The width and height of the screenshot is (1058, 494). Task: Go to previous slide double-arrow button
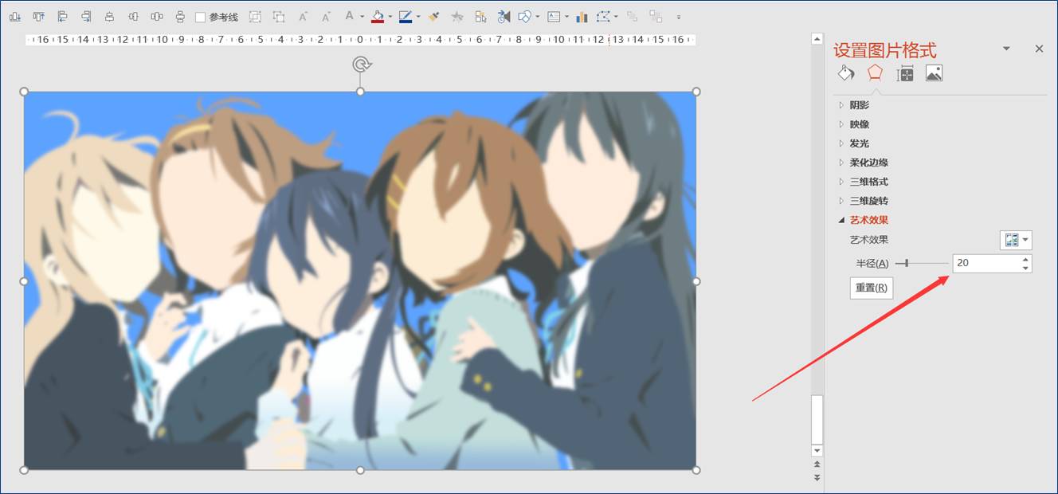(x=817, y=465)
